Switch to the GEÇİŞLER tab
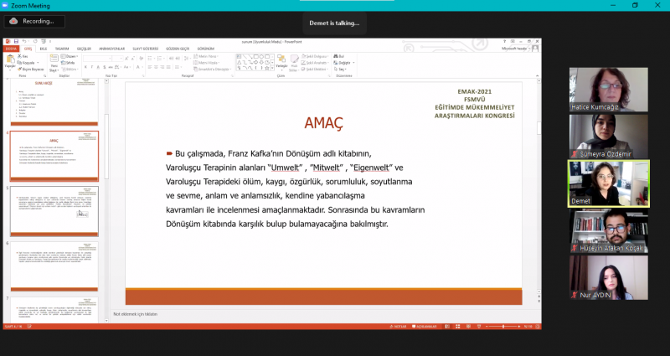 tap(83, 49)
